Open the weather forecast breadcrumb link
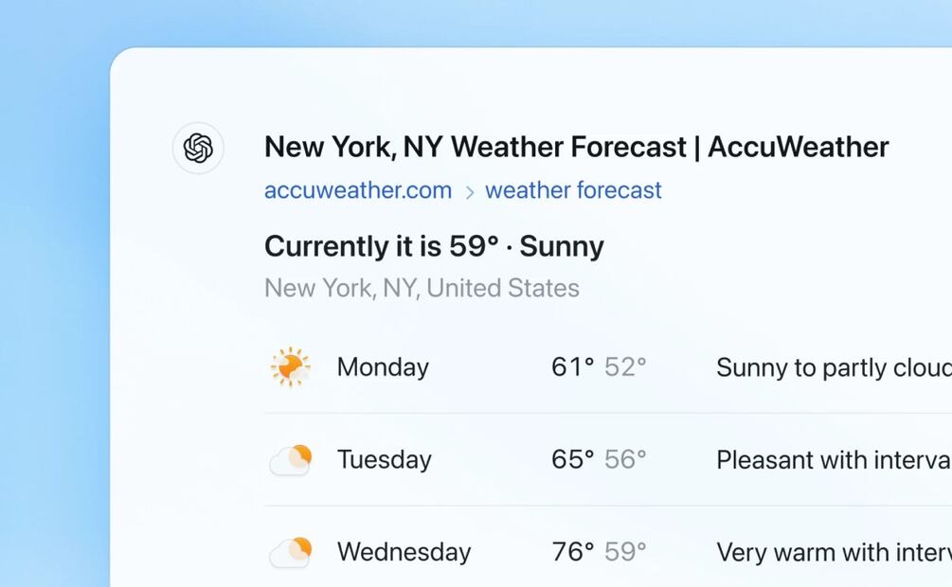This screenshot has width=952, height=587. (573, 190)
